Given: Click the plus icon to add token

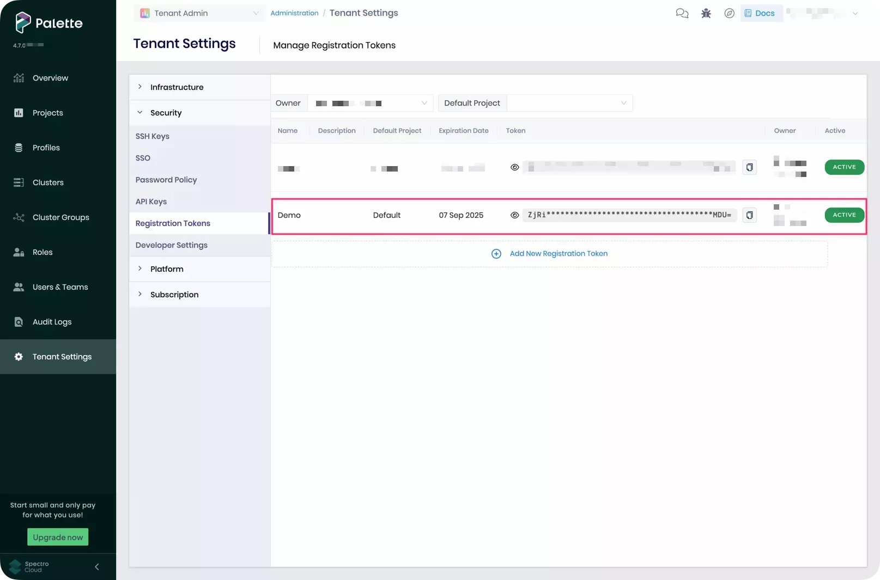Looking at the screenshot, I should coord(496,254).
